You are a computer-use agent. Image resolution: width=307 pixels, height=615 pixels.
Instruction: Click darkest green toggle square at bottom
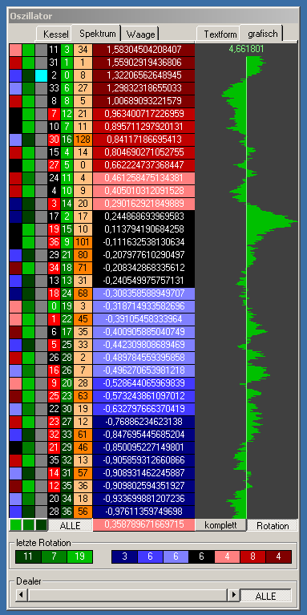[41, 524]
